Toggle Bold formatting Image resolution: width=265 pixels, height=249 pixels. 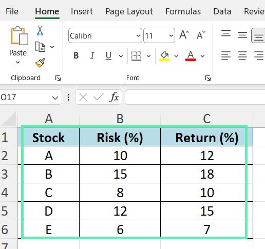pos(76,55)
